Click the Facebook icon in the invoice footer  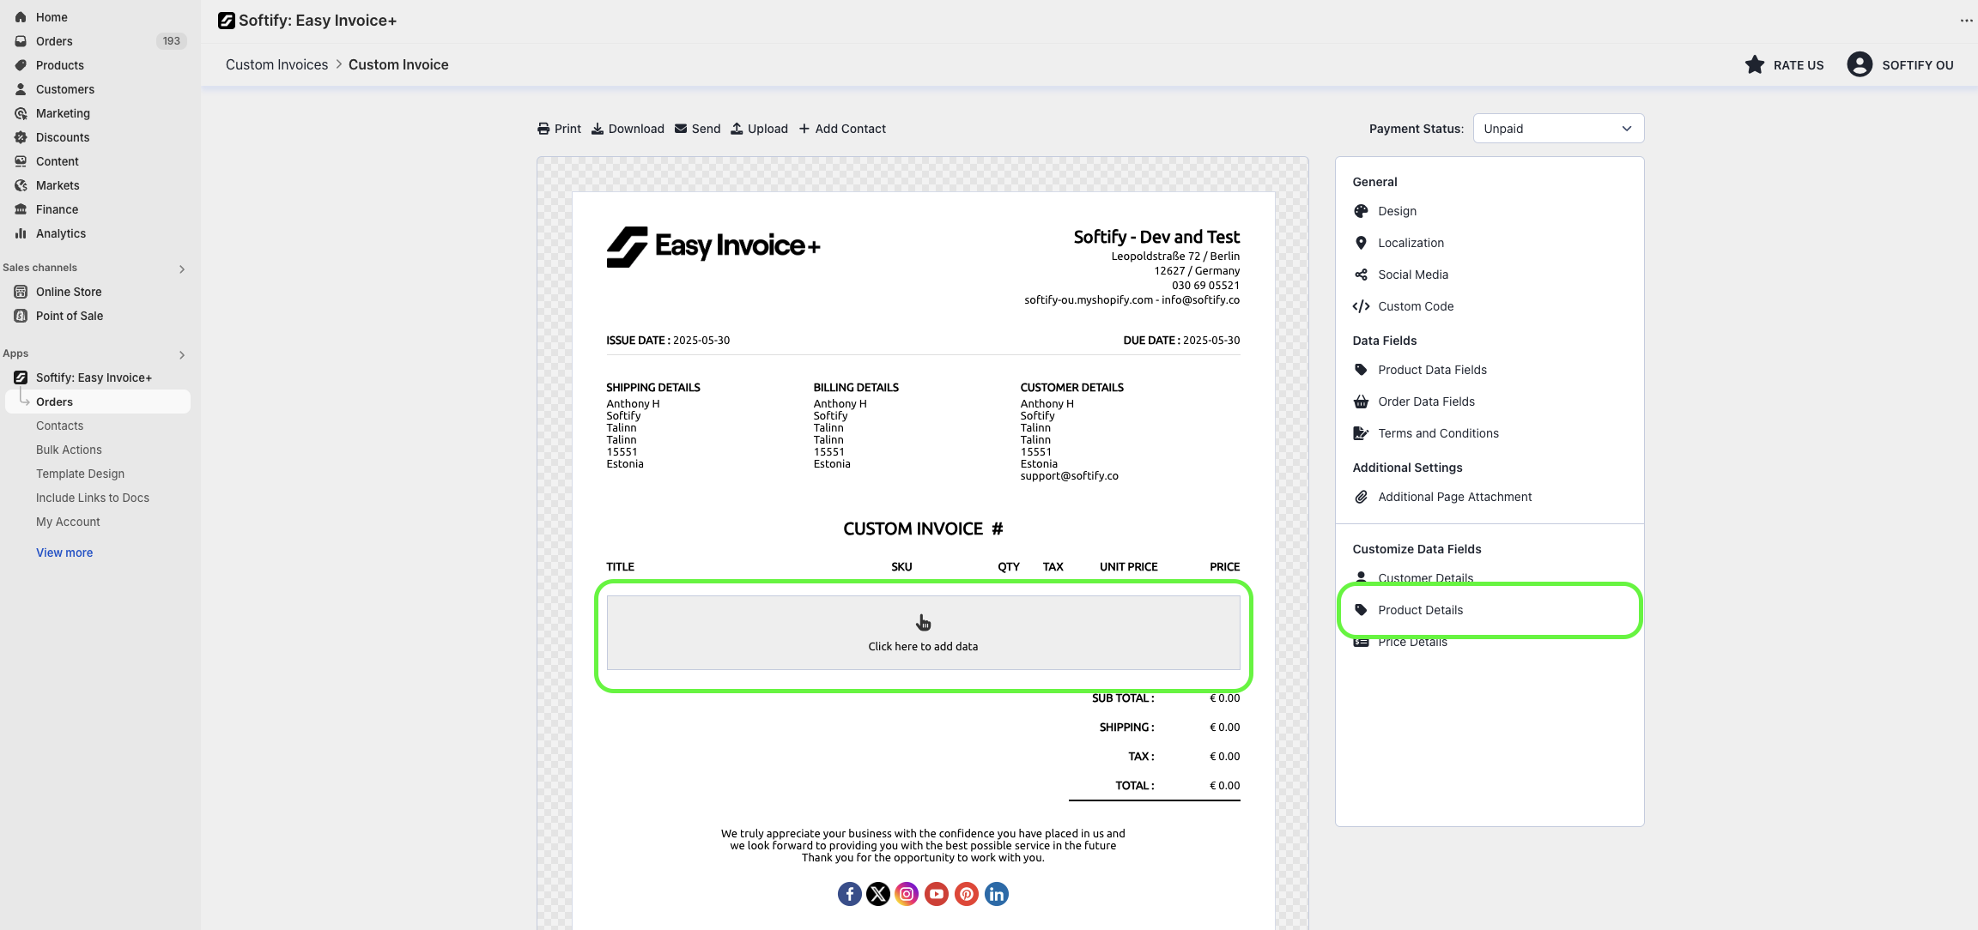tap(849, 894)
